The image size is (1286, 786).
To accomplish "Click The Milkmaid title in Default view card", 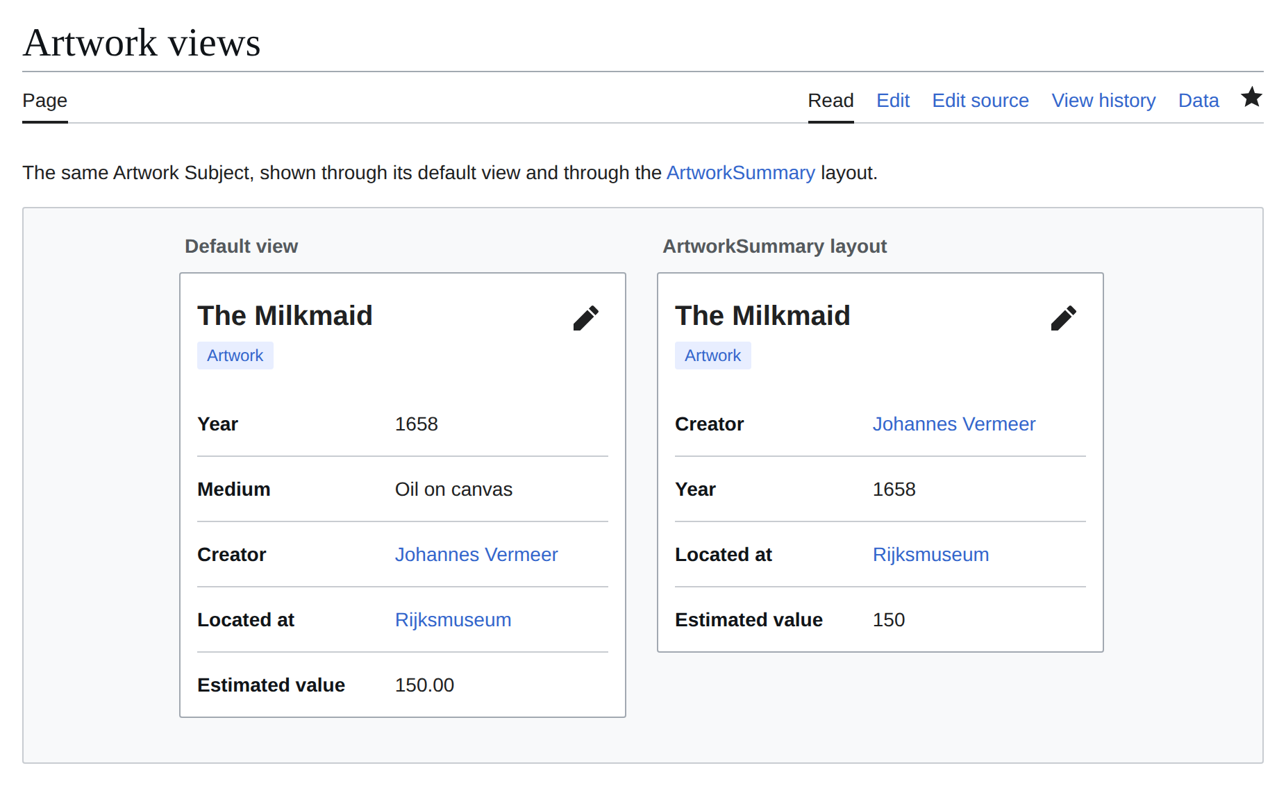I will pyautogui.click(x=285, y=316).
